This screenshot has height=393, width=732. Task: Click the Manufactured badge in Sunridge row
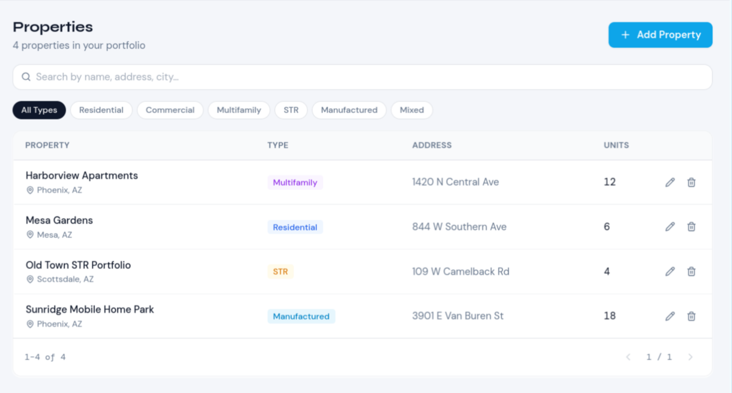[x=301, y=316]
